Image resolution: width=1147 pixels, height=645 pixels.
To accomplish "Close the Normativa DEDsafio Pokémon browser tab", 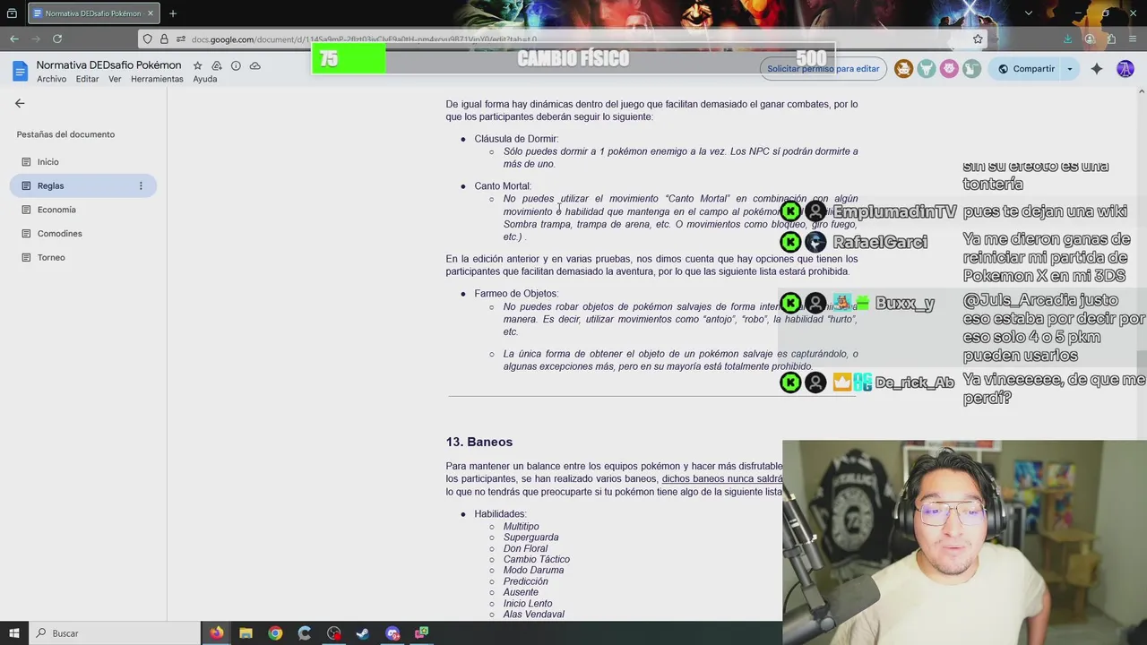I will [x=151, y=13].
